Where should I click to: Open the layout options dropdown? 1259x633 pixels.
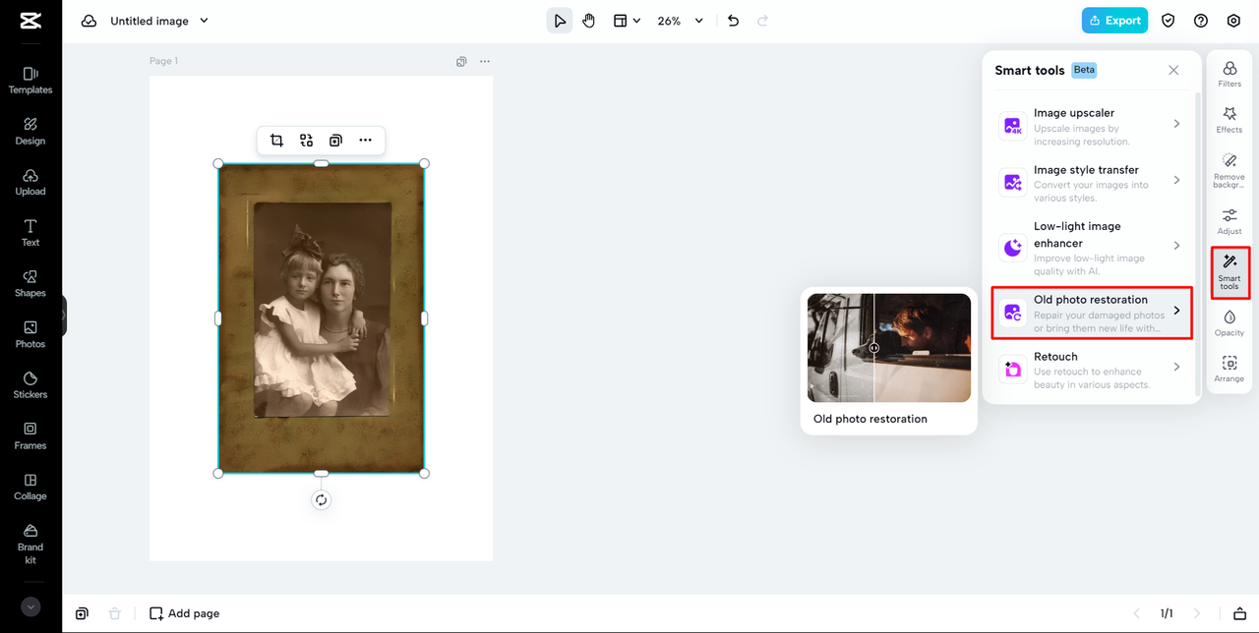click(627, 21)
